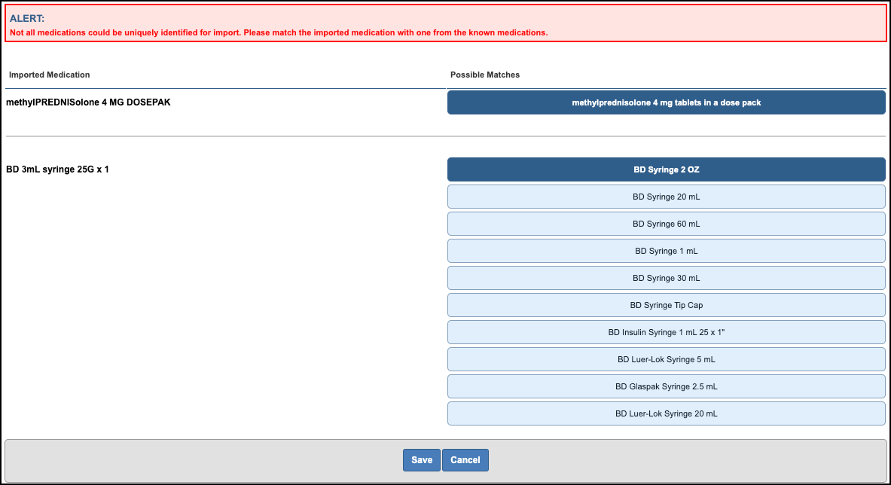Click the Possible Matches column header
891x485 pixels.
[x=485, y=75]
